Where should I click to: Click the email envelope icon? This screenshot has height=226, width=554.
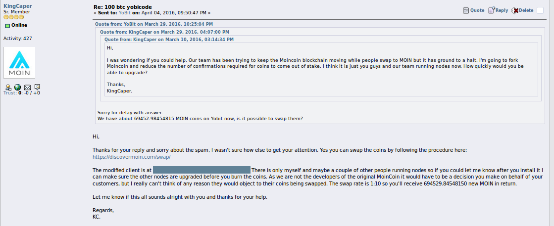click(27, 87)
